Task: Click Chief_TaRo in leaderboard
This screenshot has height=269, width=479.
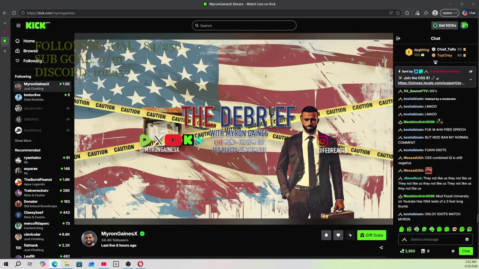Action: tap(446, 49)
